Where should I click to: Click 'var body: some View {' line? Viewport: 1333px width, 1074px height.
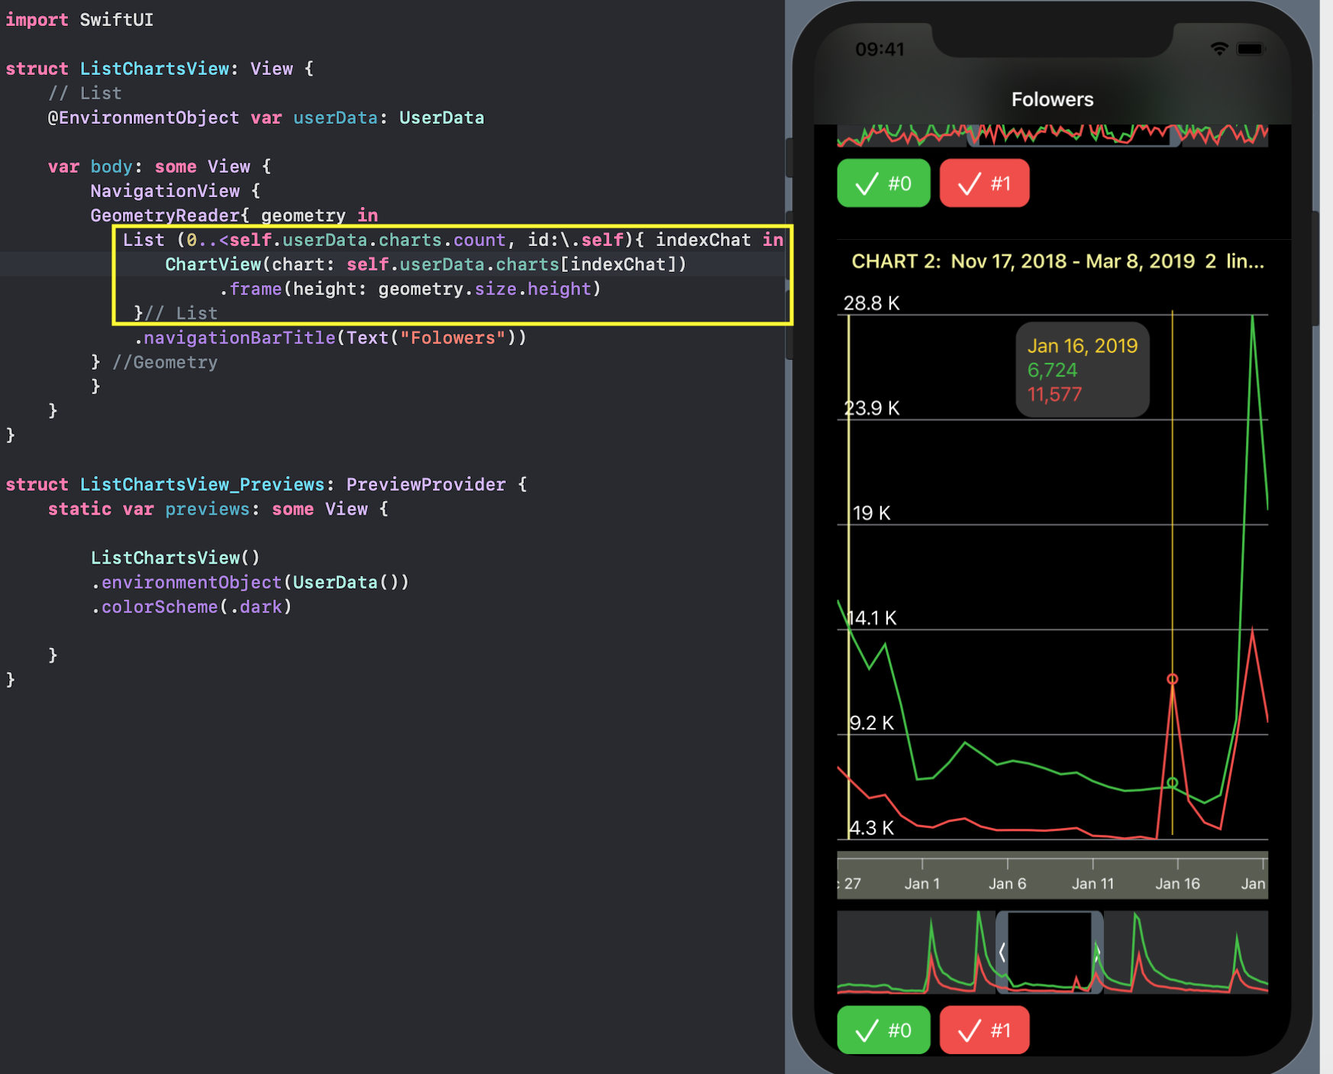tap(160, 167)
